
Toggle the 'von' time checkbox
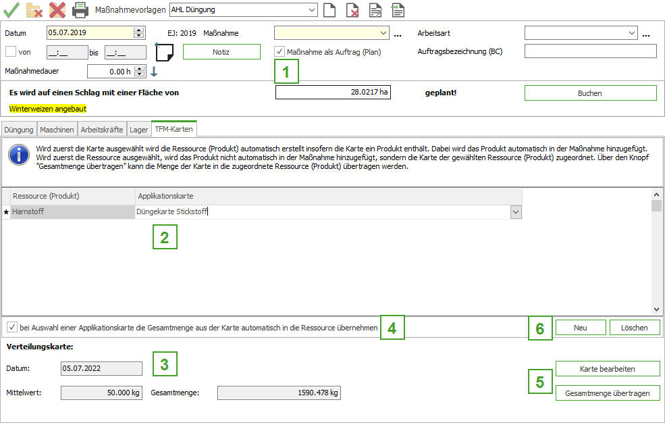(10, 51)
